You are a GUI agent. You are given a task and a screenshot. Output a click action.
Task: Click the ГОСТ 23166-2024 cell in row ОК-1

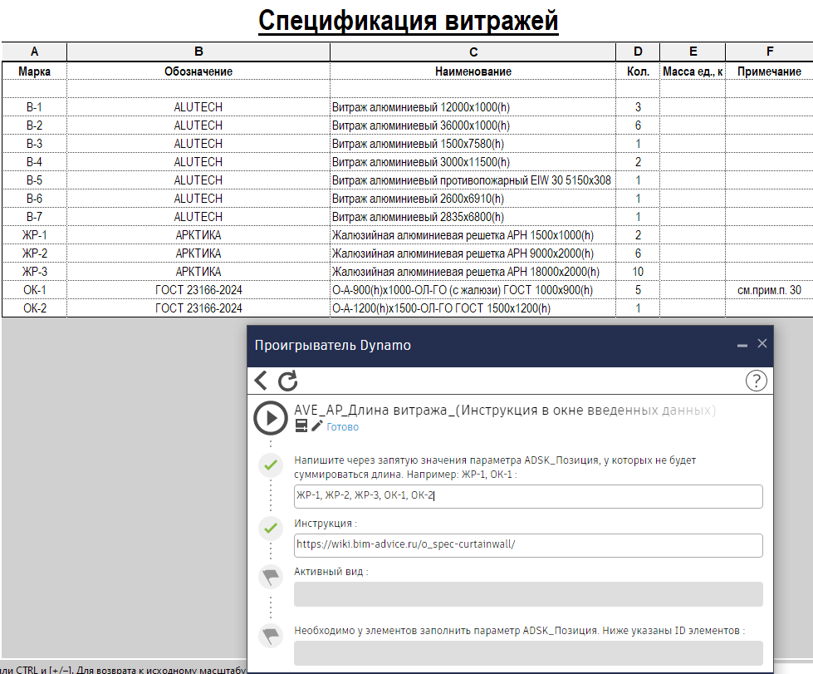(198, 290)
